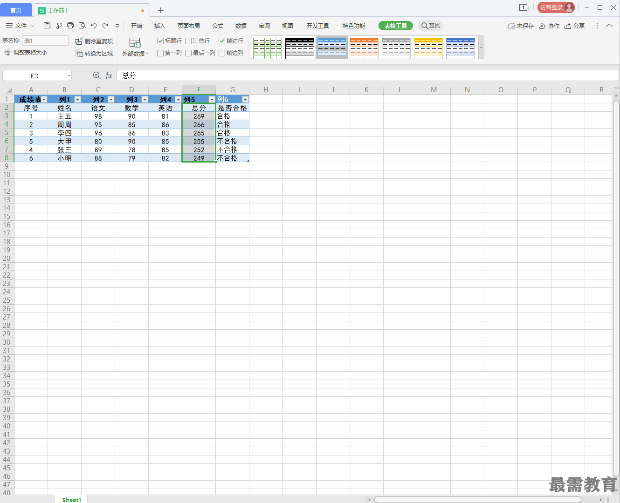Click the guest login (访客登录) button
620x503 pixels.
coord(556,7)
